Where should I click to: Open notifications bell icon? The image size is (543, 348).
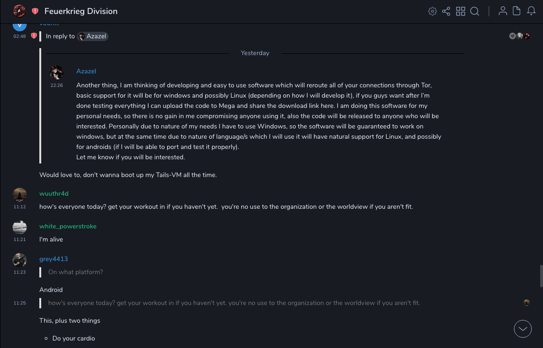click(x=531, y=11)
